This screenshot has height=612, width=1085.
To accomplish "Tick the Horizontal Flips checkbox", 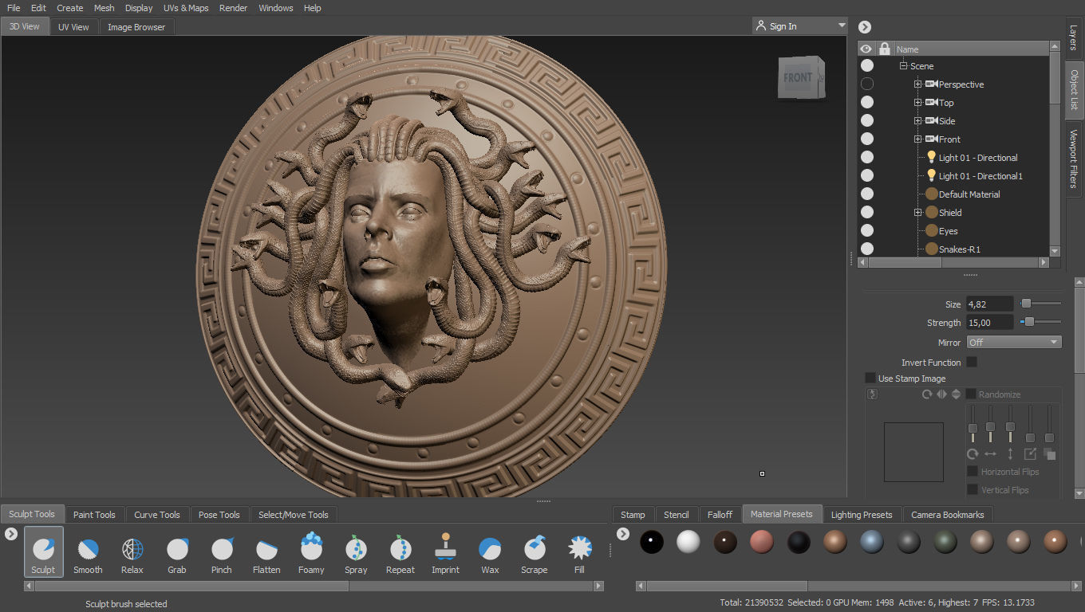I will click(x=973, y=471).
